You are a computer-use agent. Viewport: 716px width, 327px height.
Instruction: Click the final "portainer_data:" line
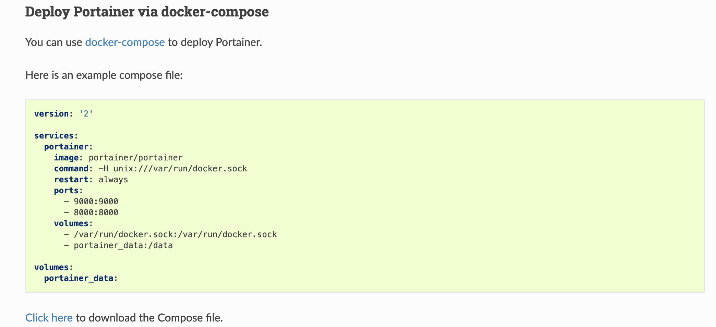(81, 278)
